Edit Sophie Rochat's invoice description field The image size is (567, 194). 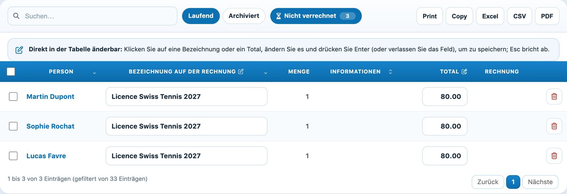click(186, 126)
